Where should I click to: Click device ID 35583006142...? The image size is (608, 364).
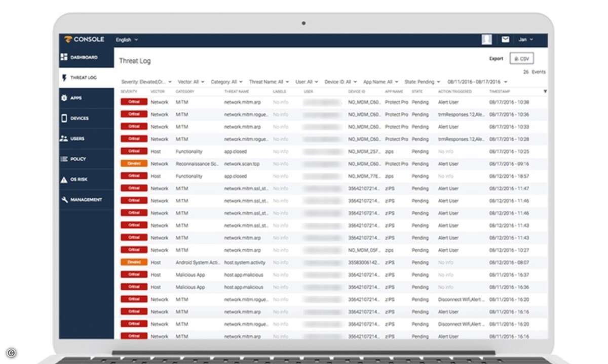364,262
